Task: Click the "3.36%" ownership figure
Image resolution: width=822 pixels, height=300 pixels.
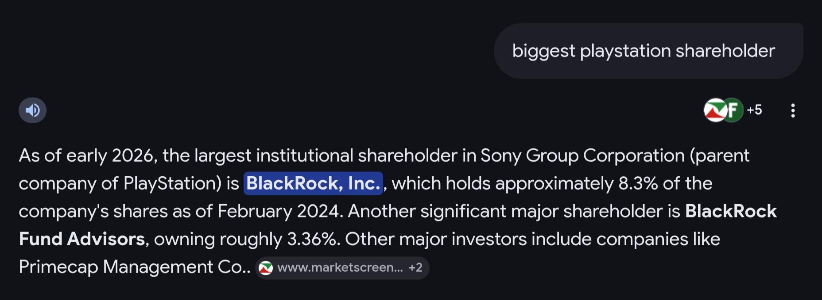Action: 311,239
